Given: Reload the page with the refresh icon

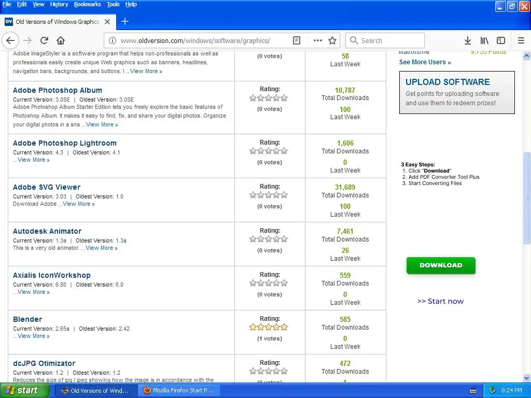Looking at the screenshot, I should coord(44,40).
